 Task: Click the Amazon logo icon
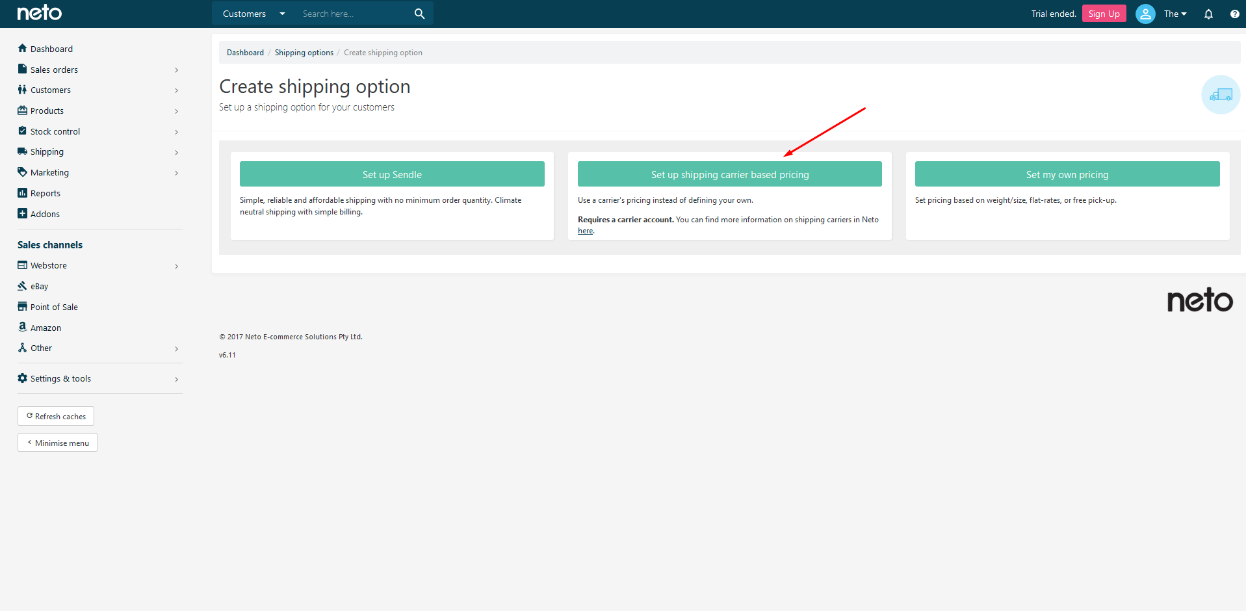pos(22,327)
